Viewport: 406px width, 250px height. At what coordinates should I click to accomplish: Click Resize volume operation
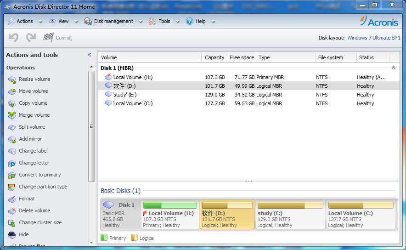point(34,79)
